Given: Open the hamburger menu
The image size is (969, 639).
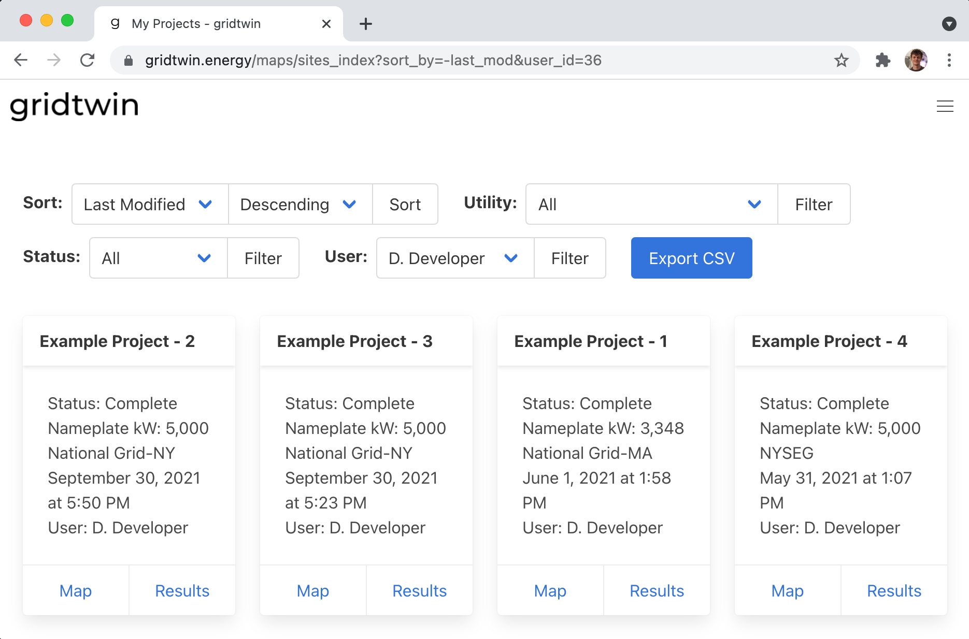Looking at the screenshot, I should [x=945, y=106].
